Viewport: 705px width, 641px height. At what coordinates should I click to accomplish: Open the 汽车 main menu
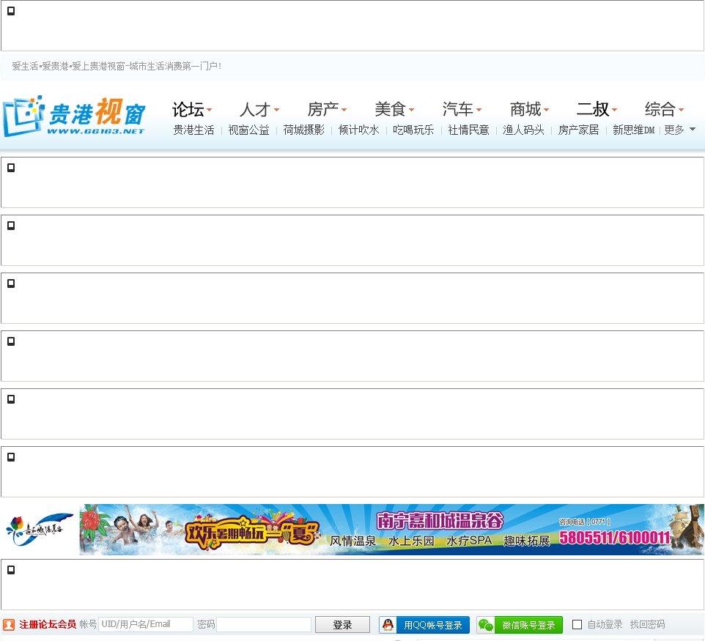(x=458, y=109)
